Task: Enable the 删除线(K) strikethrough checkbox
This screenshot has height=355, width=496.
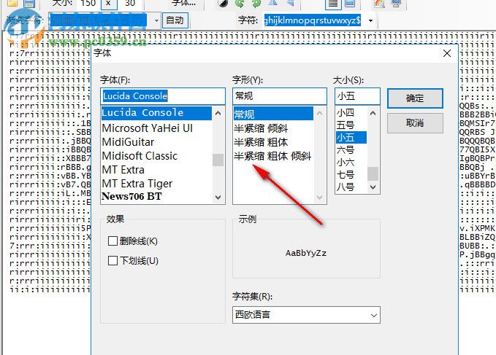Action: [x=112, y=241]
